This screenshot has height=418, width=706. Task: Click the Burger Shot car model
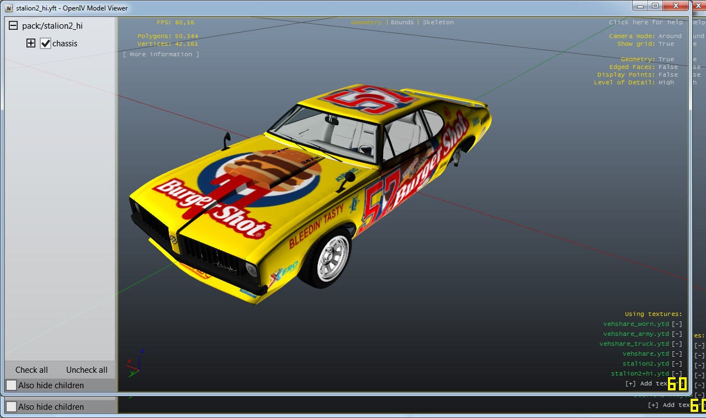coord(309,193)
